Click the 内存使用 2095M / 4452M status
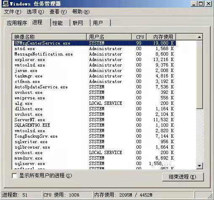The image size is (214, 200). click(x=143, y=195)
